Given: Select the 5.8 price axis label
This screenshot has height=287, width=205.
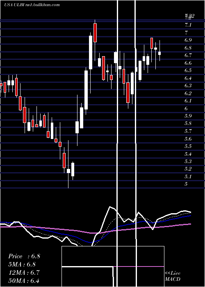Looking at the screenshot, I should click(x=188, y=123).
